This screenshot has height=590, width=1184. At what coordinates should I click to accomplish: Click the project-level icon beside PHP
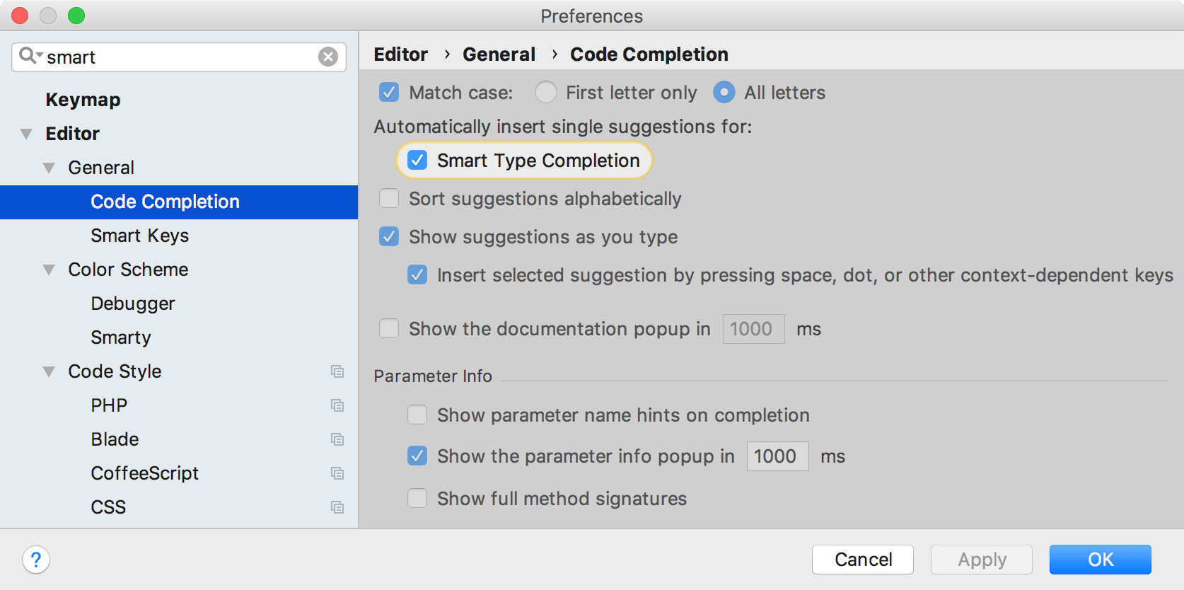point(337,405)
